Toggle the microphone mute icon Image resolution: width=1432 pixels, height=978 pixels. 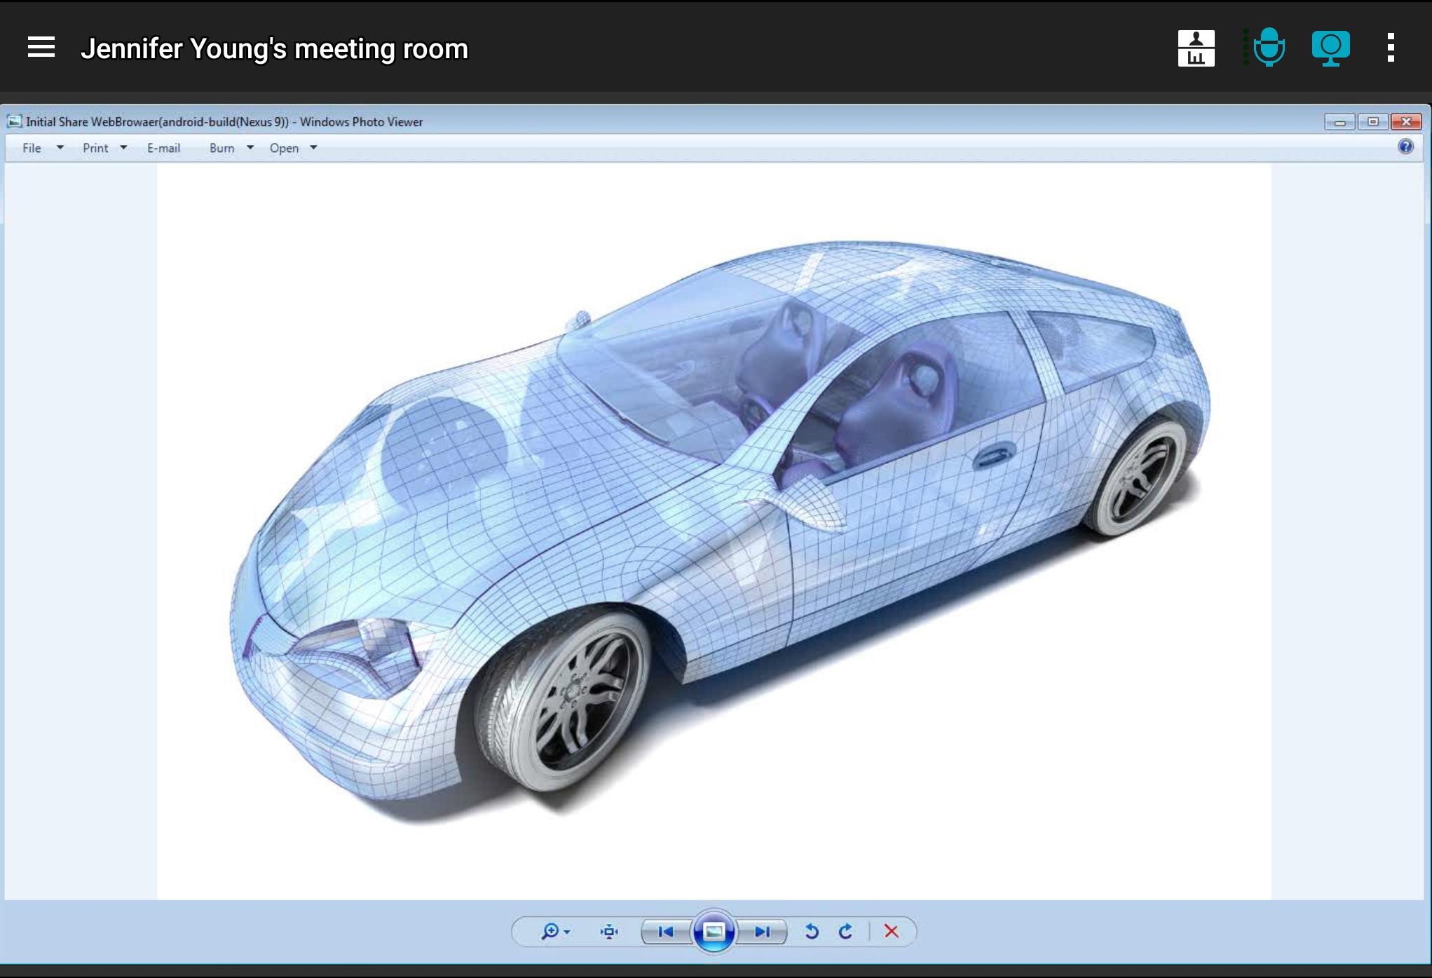click(1269, 48)
